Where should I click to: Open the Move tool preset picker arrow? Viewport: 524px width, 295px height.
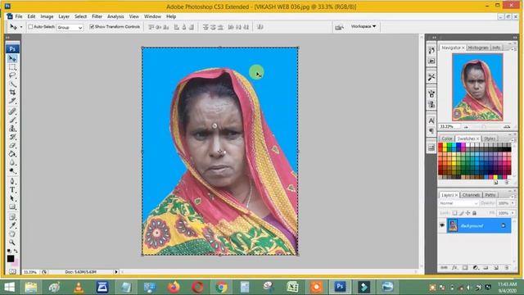tap(21, 27)
